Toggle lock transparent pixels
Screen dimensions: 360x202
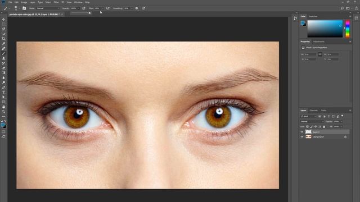pyautogui.click(x=308, y=127)
